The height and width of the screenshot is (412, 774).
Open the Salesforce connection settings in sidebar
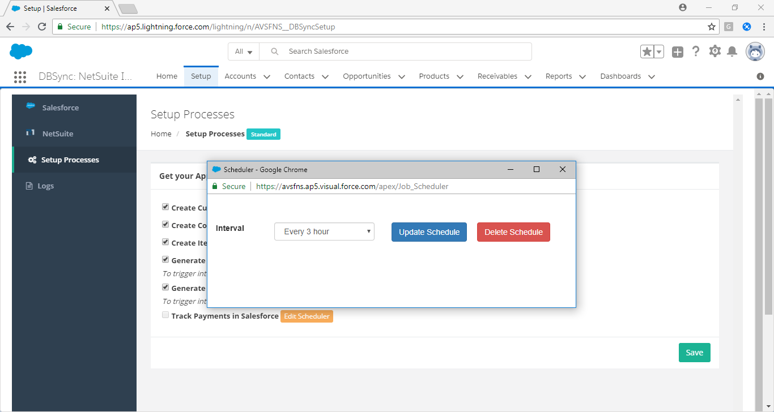[x=61, y=107]
